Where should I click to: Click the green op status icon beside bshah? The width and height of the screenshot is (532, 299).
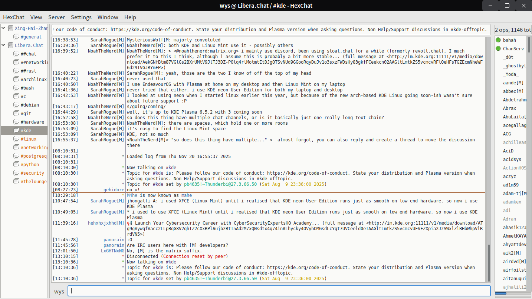click(498, 40)
